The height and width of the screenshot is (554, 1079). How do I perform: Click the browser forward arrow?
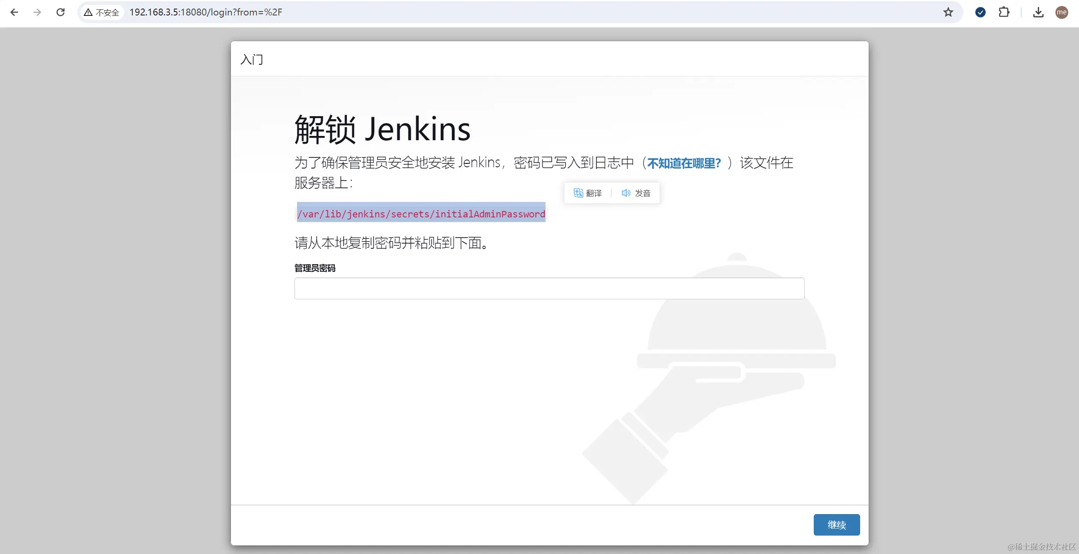(37, 12)
